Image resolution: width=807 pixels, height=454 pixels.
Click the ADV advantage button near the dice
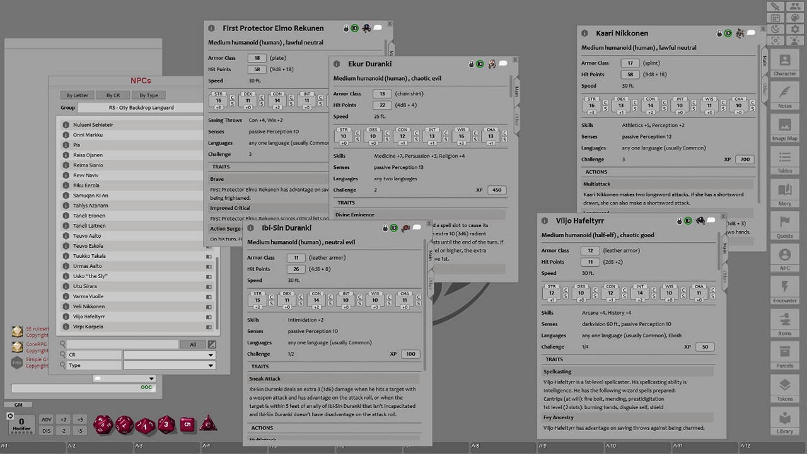(x=47, y=419)
